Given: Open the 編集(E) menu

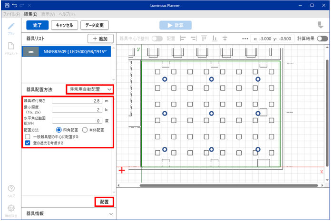Looking at the screenshot, I should point(31,14).
